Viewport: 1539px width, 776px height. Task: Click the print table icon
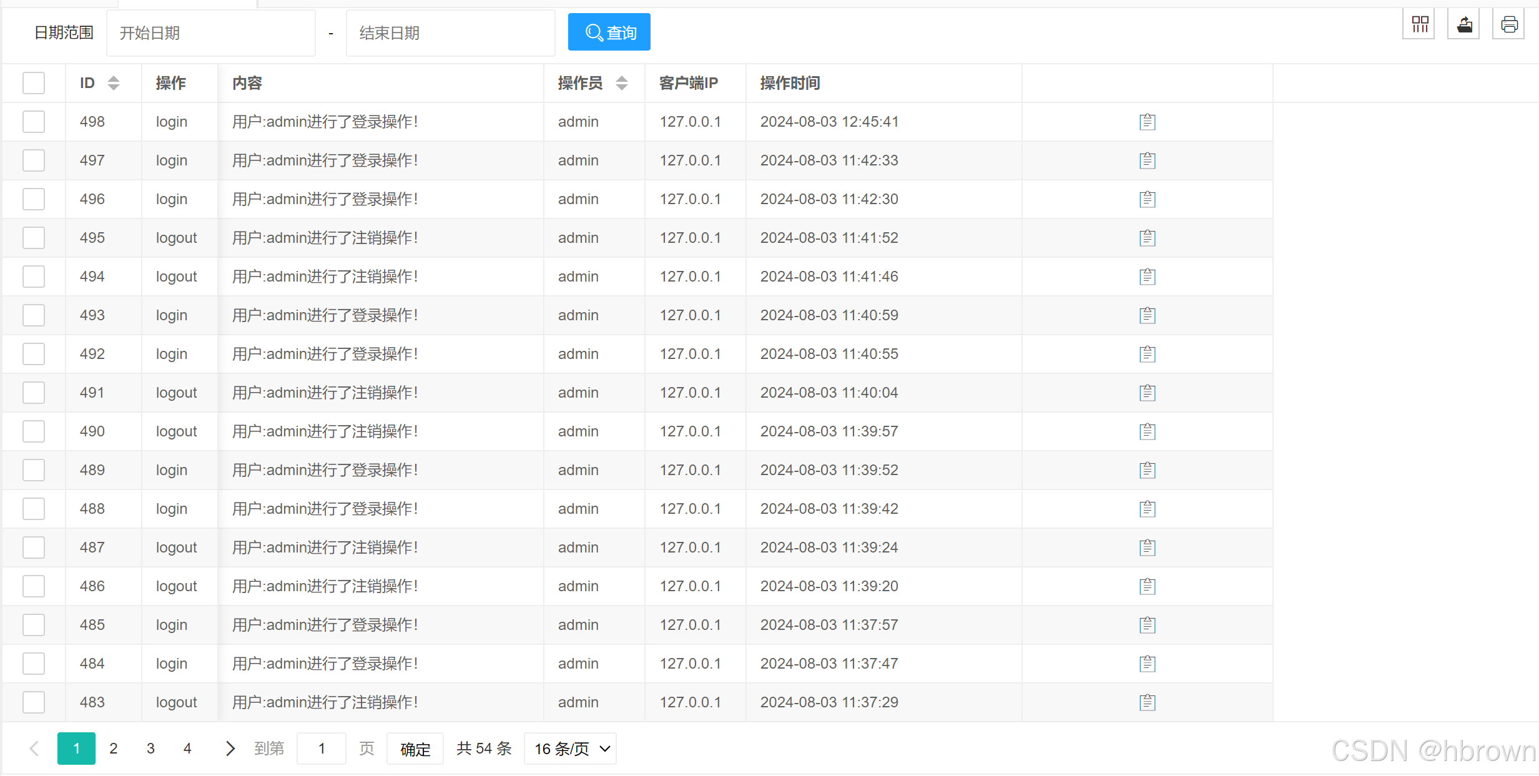1510,25
